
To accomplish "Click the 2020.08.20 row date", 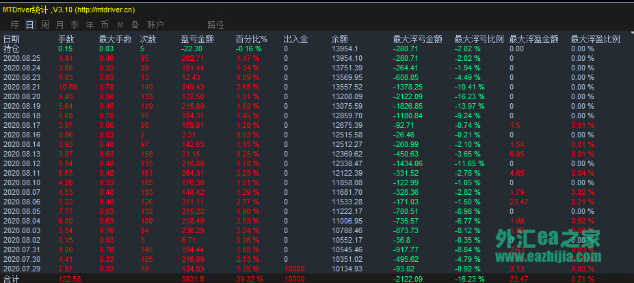I will pos(22,97).
